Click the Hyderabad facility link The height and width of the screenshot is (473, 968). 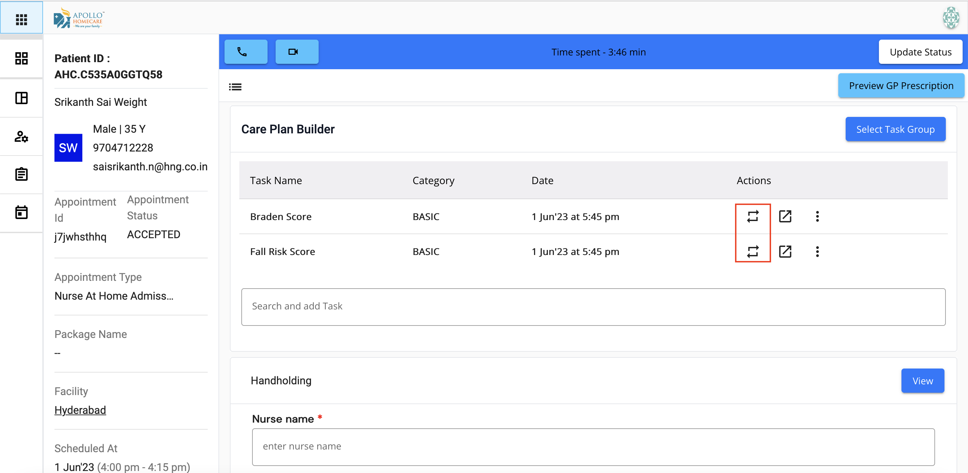tap(80, 410)
